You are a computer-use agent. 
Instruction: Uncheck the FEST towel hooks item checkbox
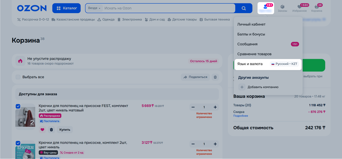click(18, 106)
